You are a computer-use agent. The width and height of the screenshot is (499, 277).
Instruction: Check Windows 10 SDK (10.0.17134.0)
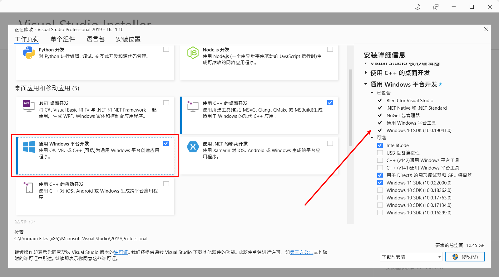click(x=380, y=205)
